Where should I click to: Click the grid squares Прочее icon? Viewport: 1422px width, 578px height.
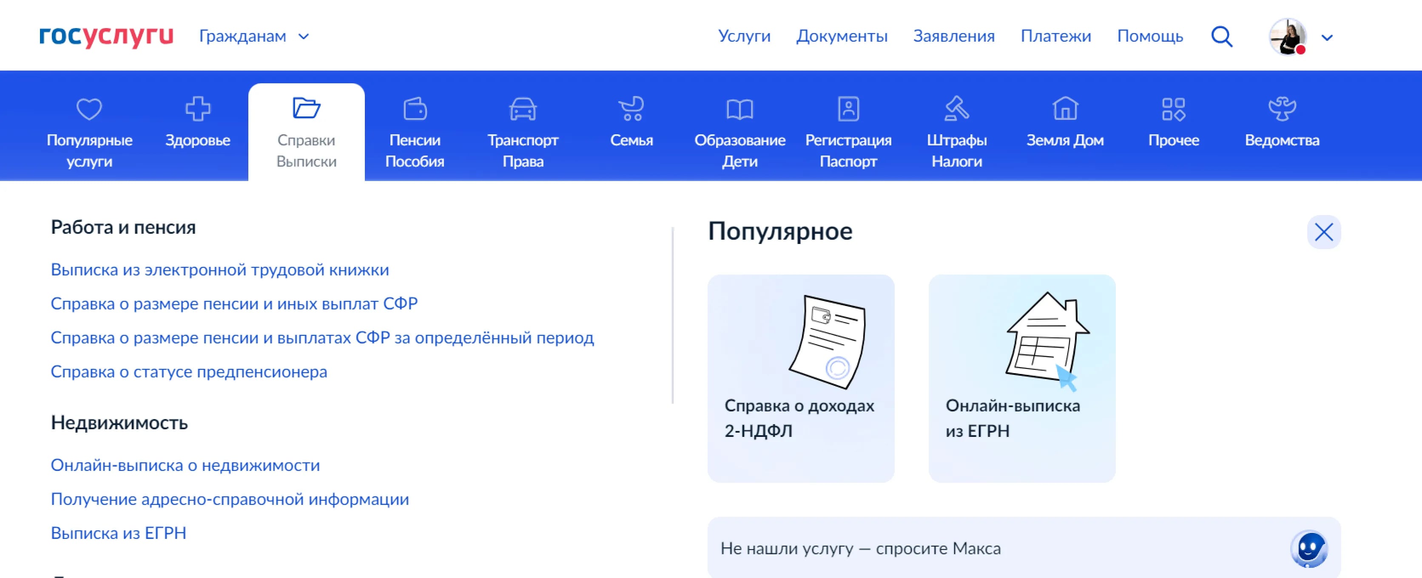[1174, 109]
